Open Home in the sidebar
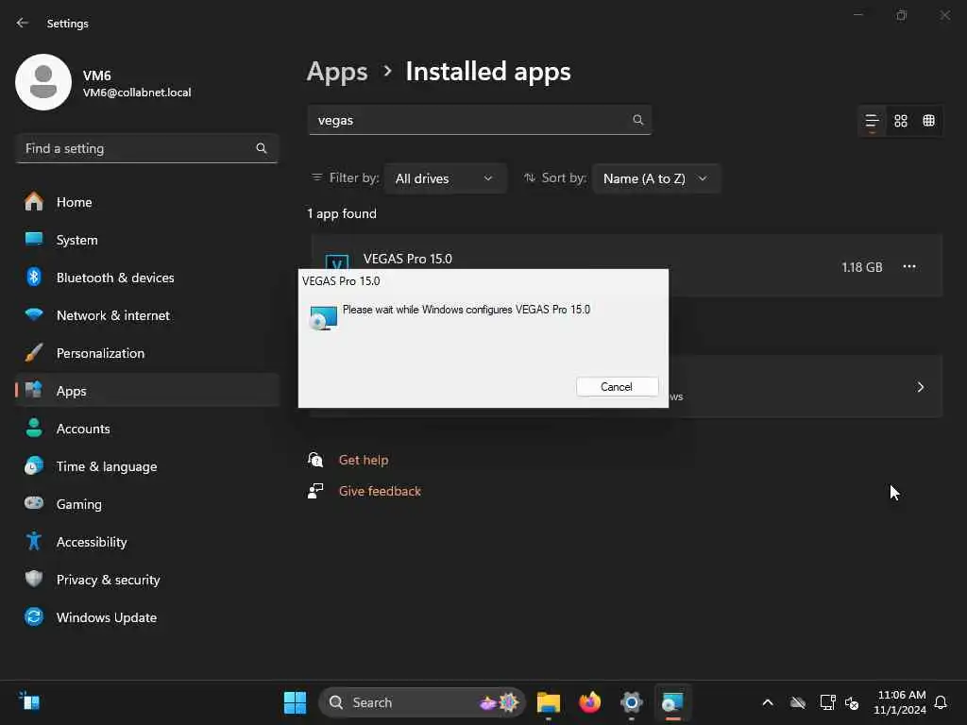The height and width of the screenshot is (725, 967). point(146,202)
